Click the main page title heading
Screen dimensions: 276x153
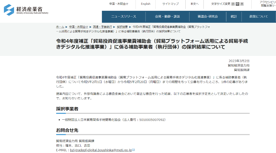click(x=152, y=44)
